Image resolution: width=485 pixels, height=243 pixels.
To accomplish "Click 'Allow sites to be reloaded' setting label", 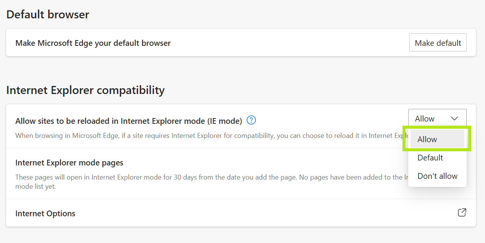I will (129, 121).
